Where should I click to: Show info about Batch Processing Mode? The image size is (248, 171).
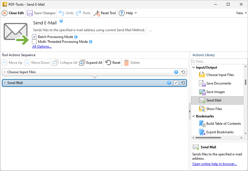(76, 37)
